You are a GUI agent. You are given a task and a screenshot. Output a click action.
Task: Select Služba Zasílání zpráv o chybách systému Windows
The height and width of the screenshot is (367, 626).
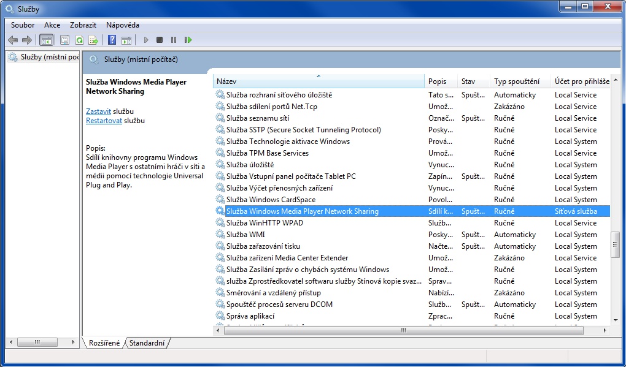pos(412,270)
